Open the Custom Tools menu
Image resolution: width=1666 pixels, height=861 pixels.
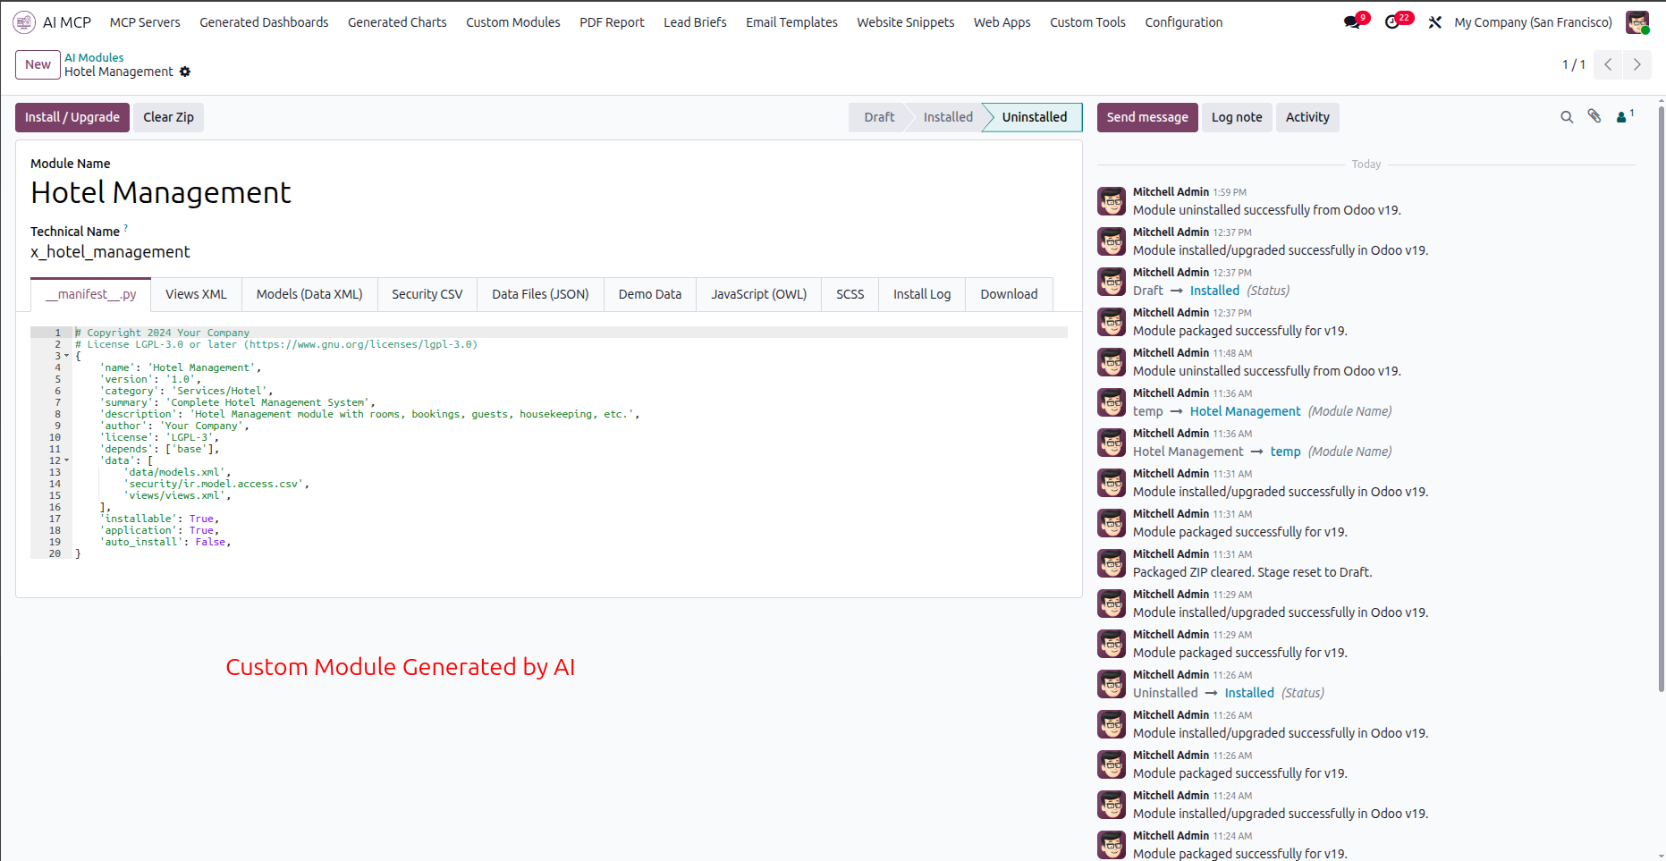[1087, 22]
